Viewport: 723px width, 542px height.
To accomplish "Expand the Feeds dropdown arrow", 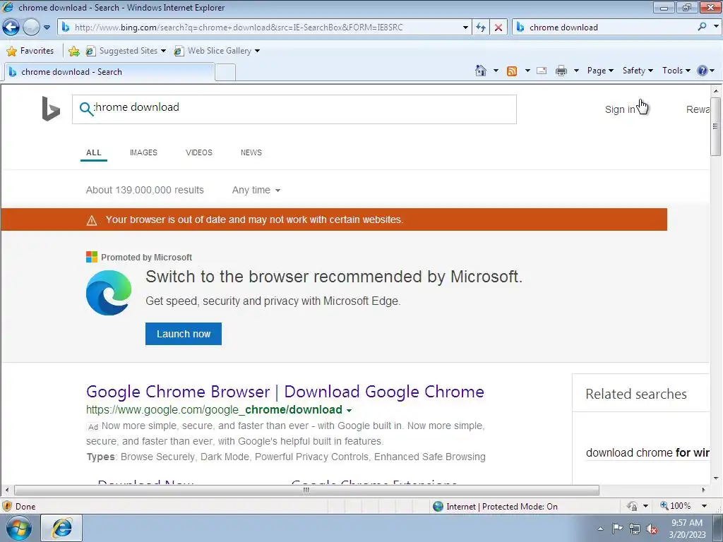I will 527,71.
